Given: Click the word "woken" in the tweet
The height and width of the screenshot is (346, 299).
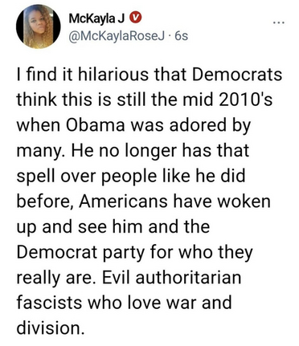Looking at the screenshot, I should (x=244, y=201).
